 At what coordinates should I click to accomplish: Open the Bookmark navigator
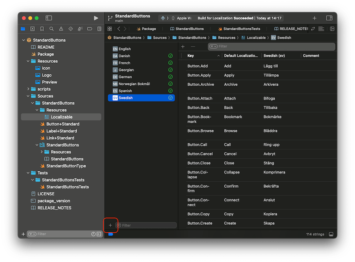[42, 29]
